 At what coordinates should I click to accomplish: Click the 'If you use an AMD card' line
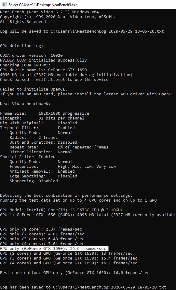point(87,94)
